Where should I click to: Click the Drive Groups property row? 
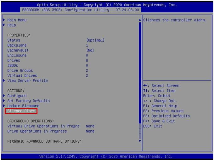pos(20,70)
